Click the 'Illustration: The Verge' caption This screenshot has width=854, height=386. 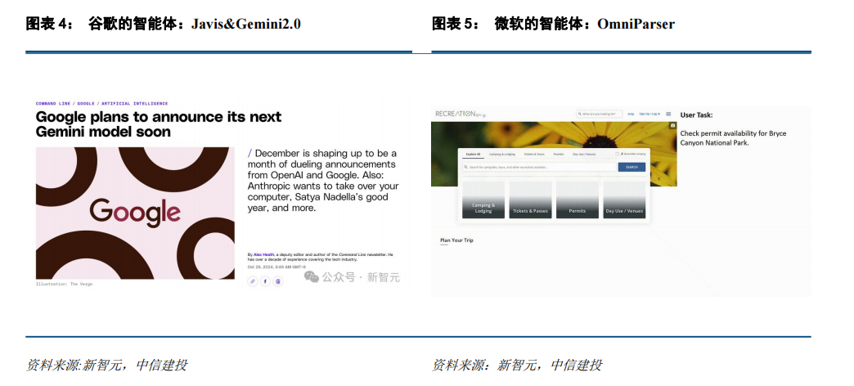65,285
